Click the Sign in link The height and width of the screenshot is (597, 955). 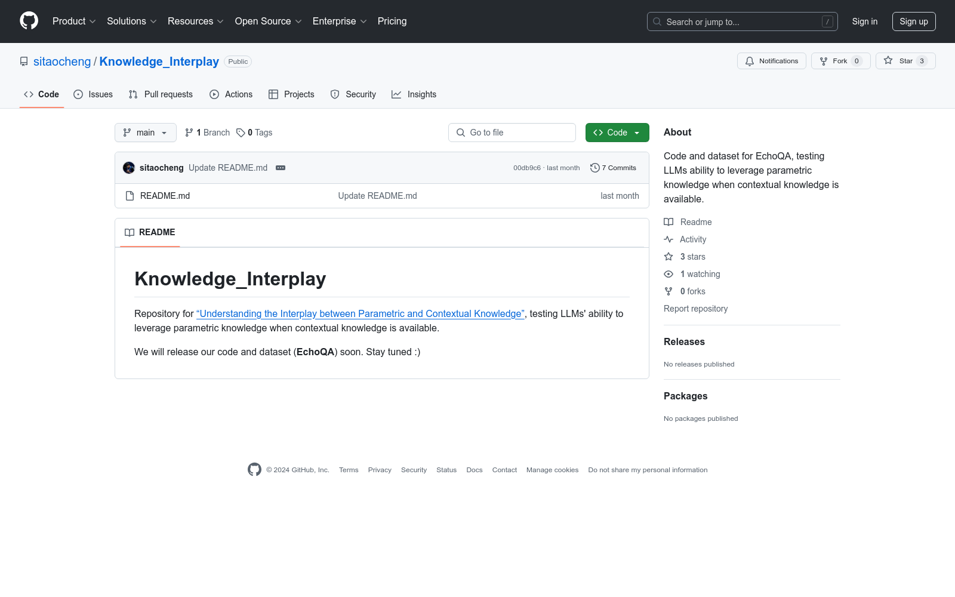(x=864, y=21)
